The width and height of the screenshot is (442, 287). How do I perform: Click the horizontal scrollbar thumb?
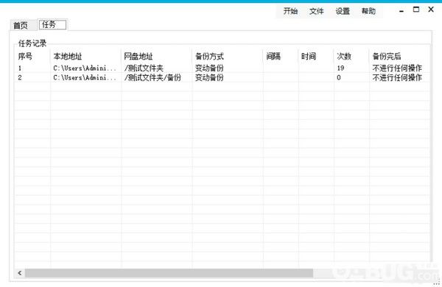169,272
